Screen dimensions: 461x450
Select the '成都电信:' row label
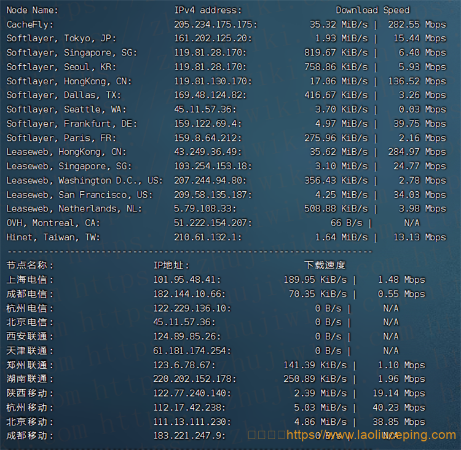coord(30,294)
